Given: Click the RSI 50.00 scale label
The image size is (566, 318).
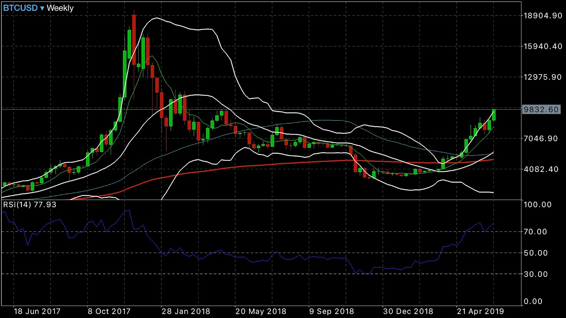Looking at the screenshot, I should pyautogui.click(x=536, y=253).
